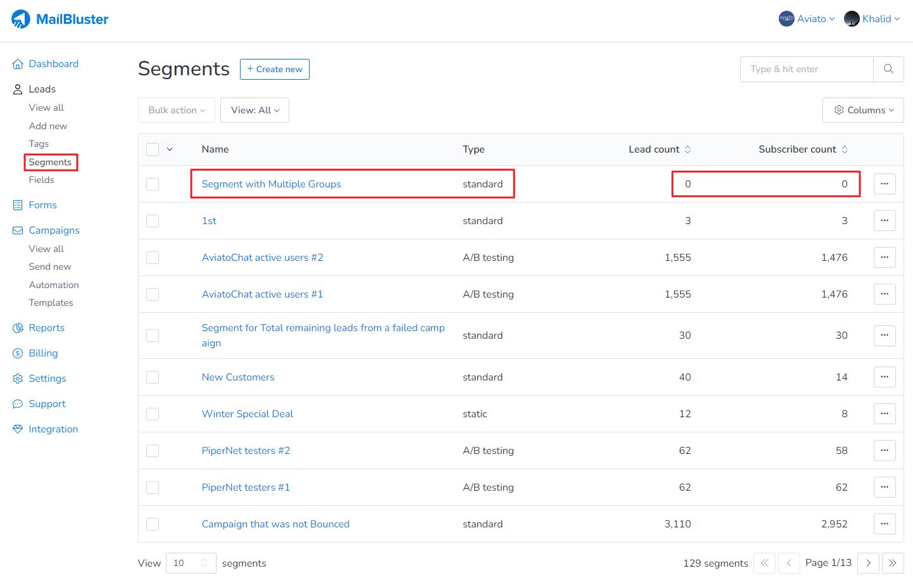Toggle the select-all checkbox in table header
This screenshot has height=585, width=913.
tap(153, 149)
